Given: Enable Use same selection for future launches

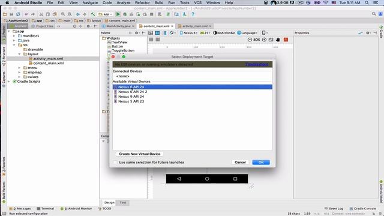Looking at the screenshot, I should point(115,163).
